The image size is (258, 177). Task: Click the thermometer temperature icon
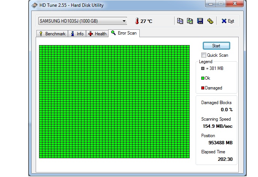point(137,21)
